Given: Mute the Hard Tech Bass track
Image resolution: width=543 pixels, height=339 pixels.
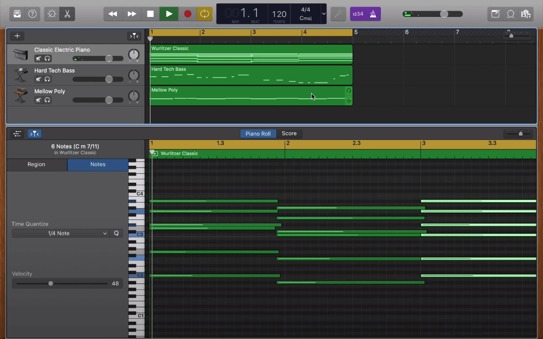Looking at the screenshot, I should tap(38, 79).
